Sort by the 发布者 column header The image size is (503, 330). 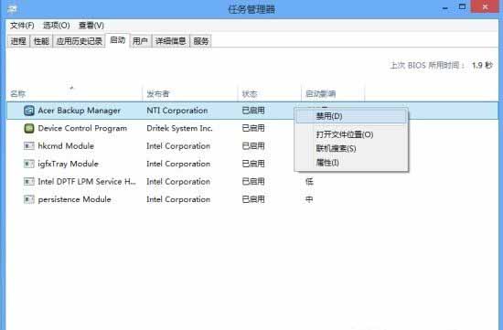[x=190, y=93]
